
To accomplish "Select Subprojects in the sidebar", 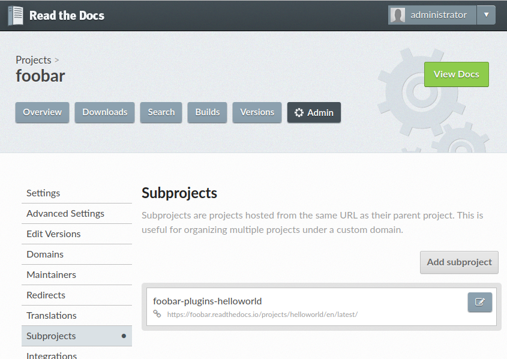I will tap(77, 336).
